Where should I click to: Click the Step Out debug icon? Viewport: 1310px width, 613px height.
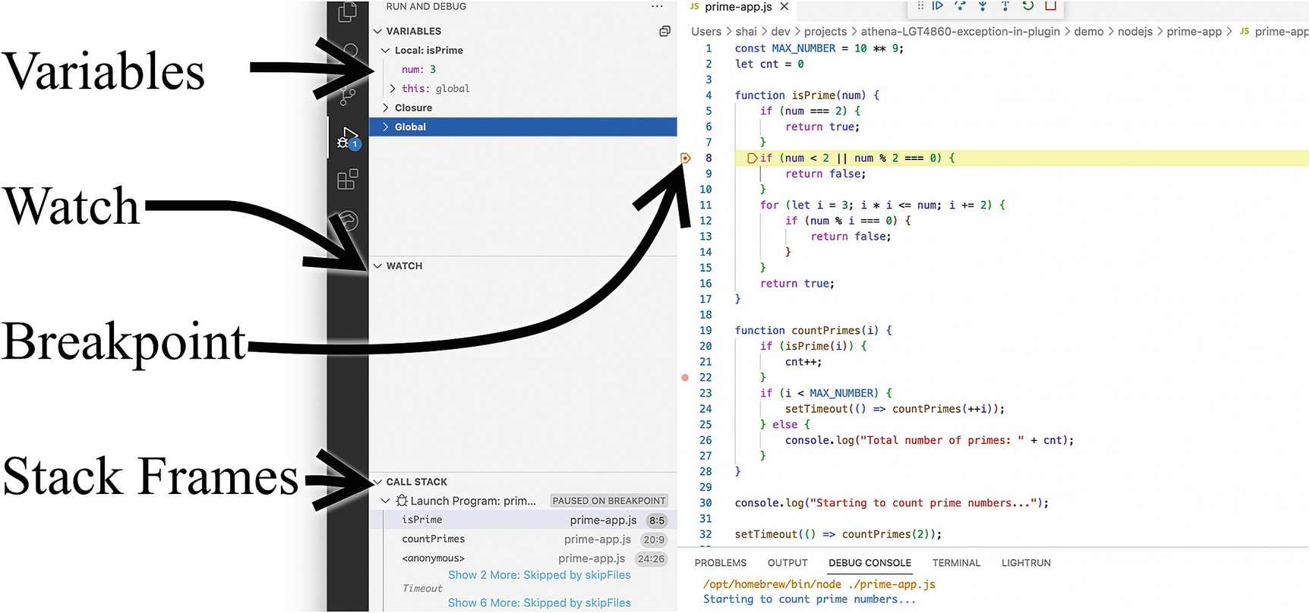click(x=1005, y=6)
